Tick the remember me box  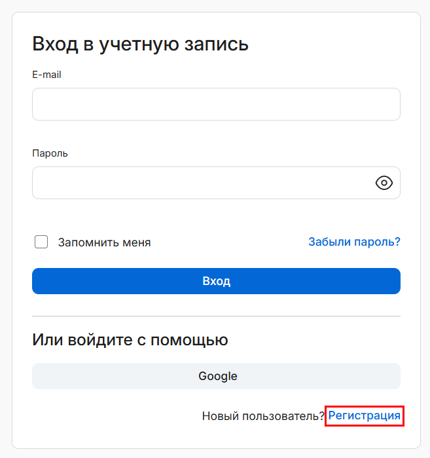tap(41, 242)
